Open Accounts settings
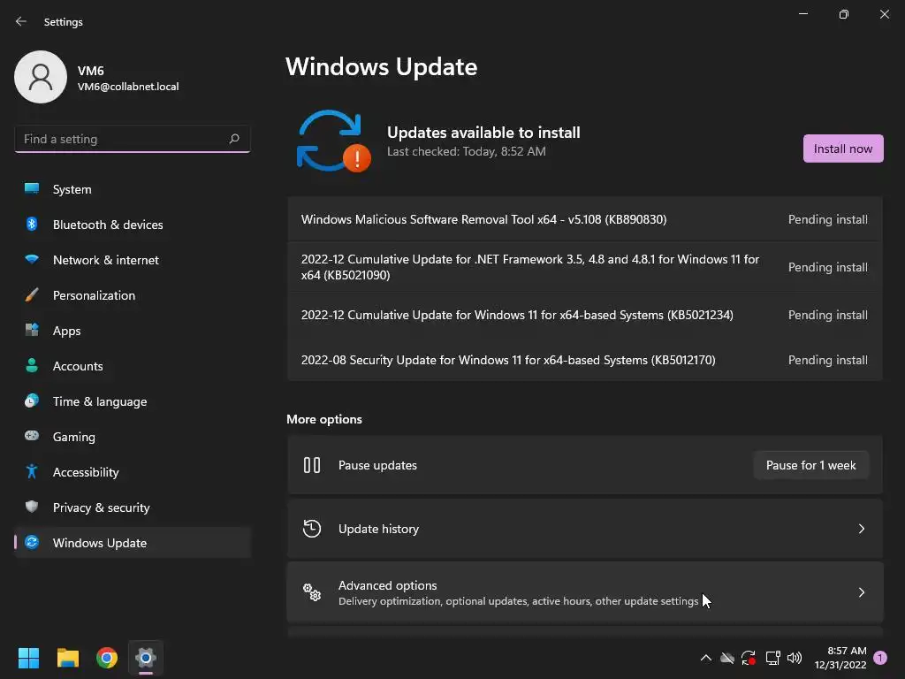The image size is (905, 679). click(133, 365)
